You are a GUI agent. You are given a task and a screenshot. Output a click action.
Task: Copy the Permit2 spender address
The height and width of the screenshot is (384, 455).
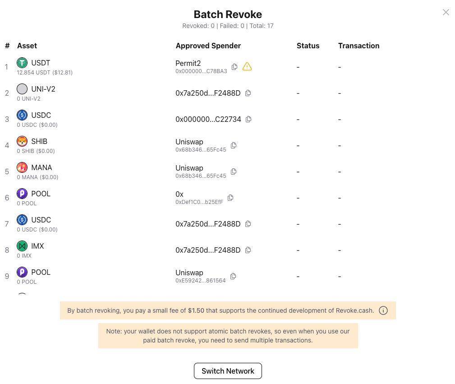[x=234, y=66]
